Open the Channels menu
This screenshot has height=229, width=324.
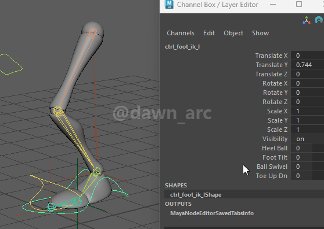coord(181,33)
